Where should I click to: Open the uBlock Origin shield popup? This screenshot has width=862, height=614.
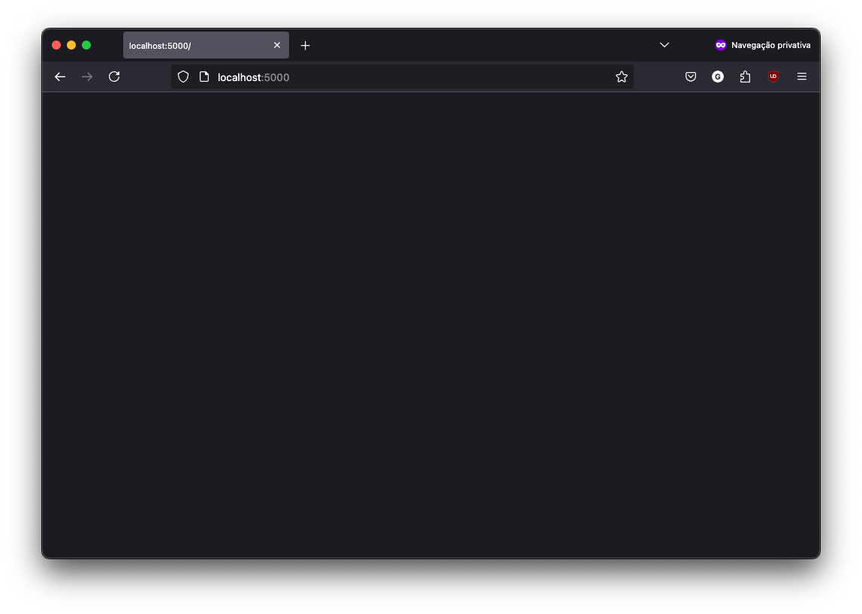tap(773, 77)
